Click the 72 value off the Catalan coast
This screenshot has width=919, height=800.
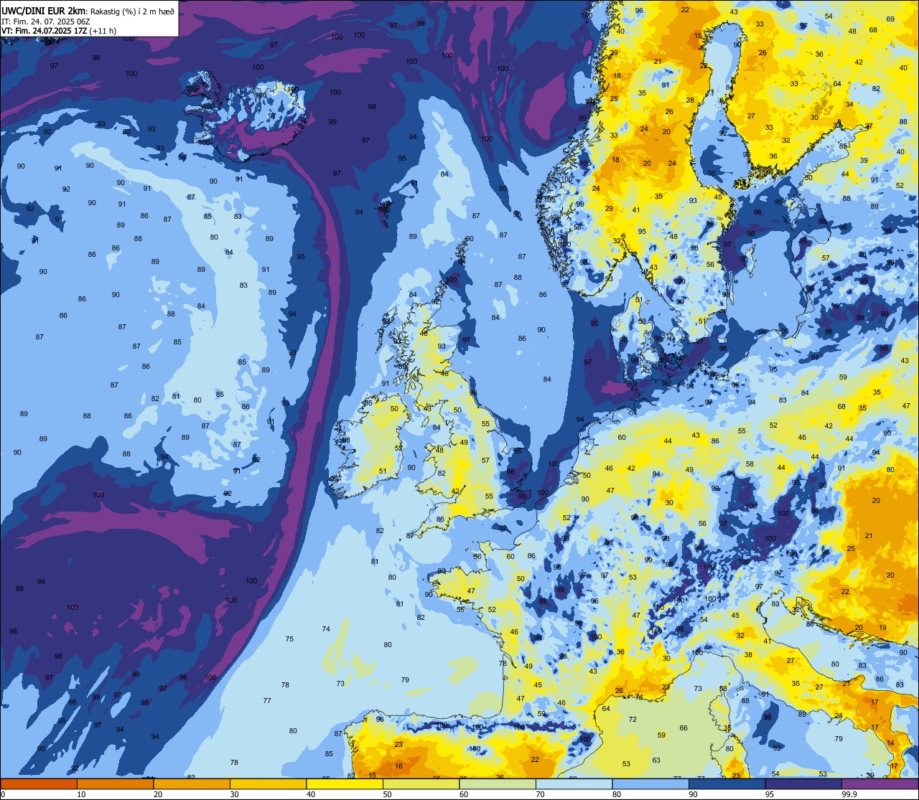coord(633,720)
